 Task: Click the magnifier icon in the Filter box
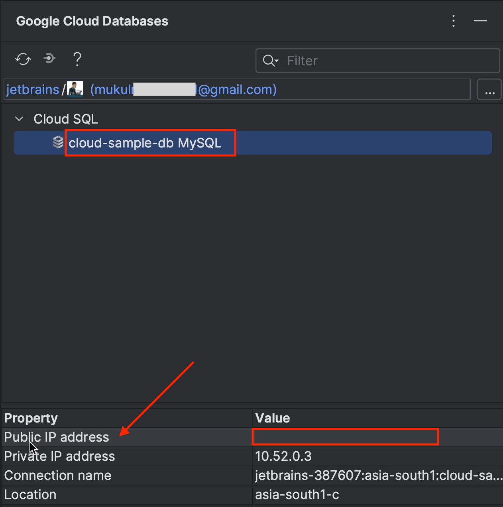270,61
